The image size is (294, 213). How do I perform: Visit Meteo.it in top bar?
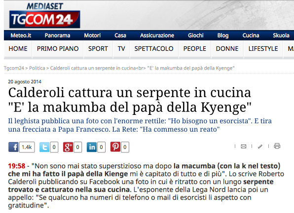(21, 35)
